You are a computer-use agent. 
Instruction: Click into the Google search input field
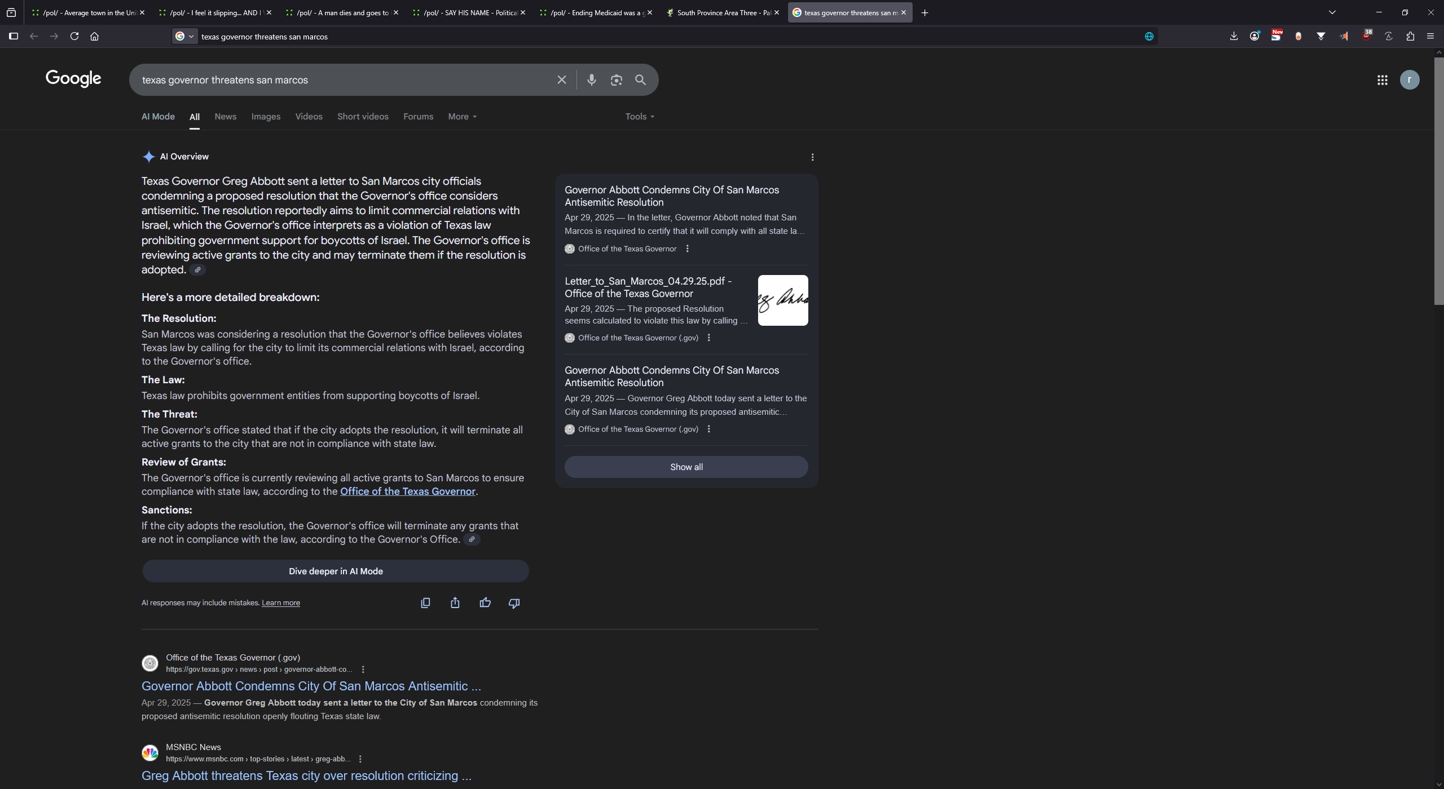pyautogui.click(x=344, y=80)
